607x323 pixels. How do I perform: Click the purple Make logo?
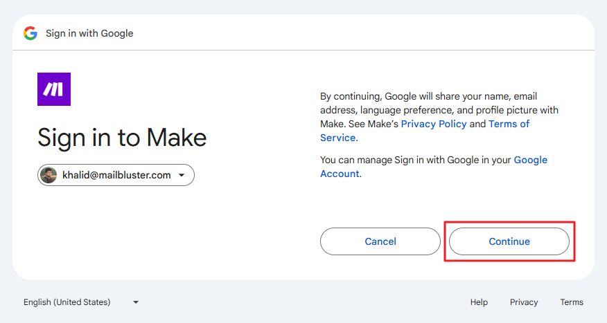tap(54, 89)
